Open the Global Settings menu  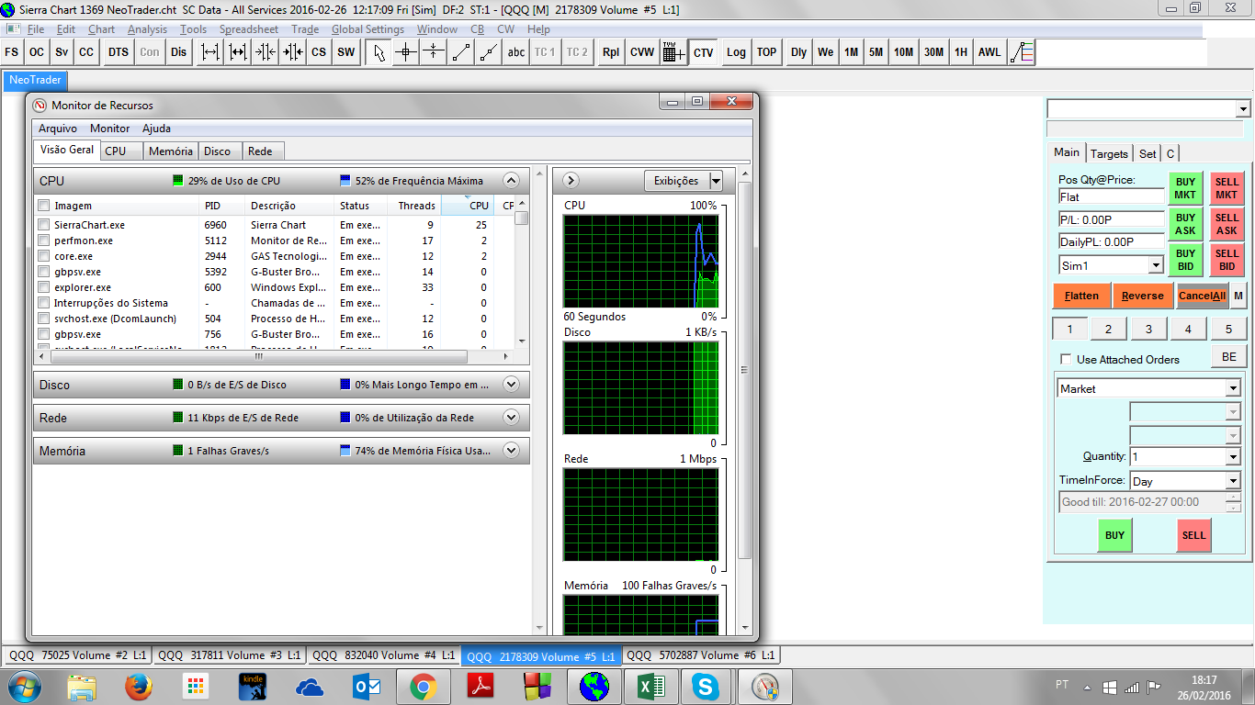(367, 29)
